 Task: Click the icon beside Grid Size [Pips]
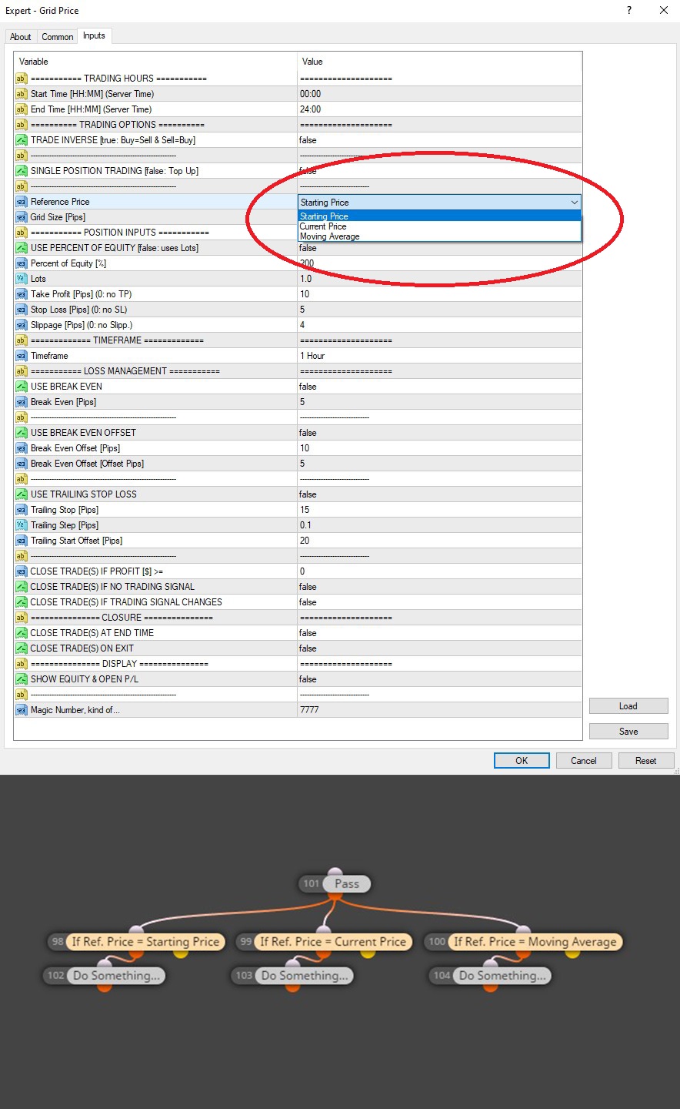click(22, 217)
